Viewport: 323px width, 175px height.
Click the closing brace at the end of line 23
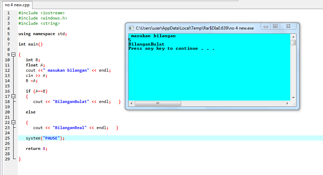click(x=117, y=128)
